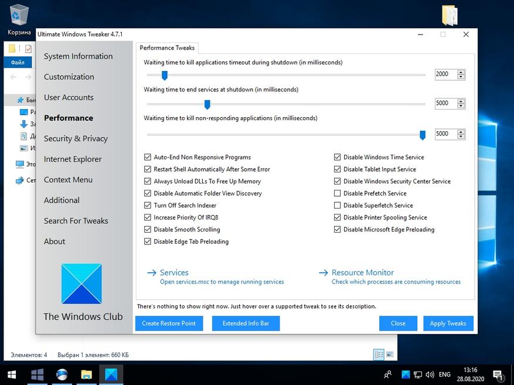This screenshot has height=385, width=514.
Task: Open Explorer Файл menu
Action: pos(18,62)
